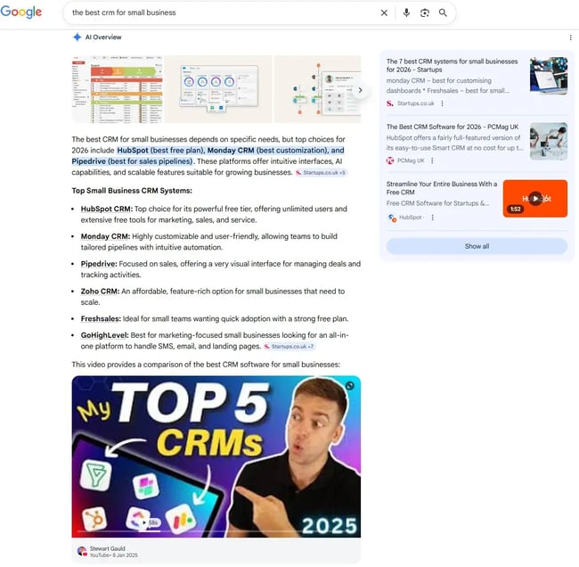
Task: Open the Startups.co.uk +7 source chip
Action: click(289, 346)
